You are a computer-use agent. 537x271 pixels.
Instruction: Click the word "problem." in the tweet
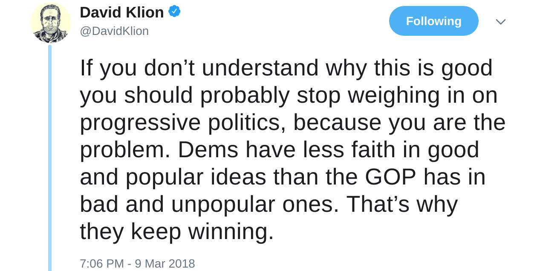(125, 150)
